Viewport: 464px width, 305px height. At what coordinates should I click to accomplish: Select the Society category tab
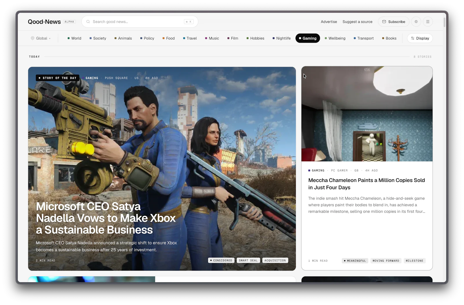pyautogui.click(x=98, y=38)
